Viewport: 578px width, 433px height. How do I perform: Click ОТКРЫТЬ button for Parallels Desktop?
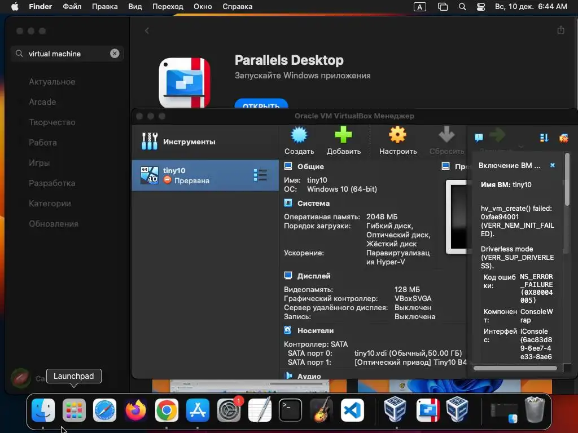(261, 104)
